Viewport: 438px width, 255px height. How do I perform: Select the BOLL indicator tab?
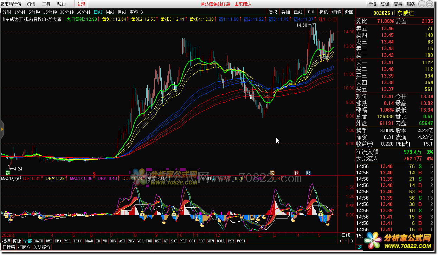221,241
